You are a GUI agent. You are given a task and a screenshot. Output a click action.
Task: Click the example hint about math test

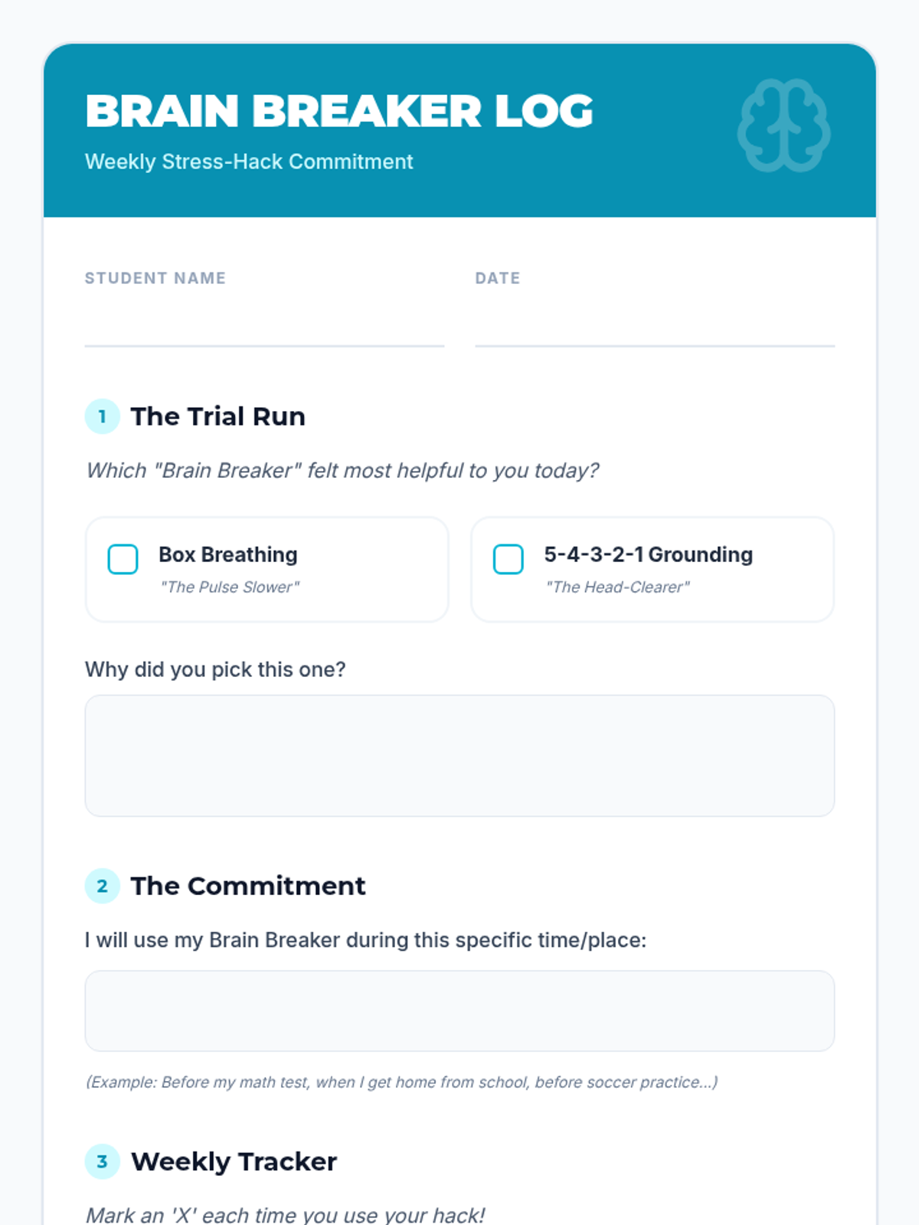pos(401,1082)
